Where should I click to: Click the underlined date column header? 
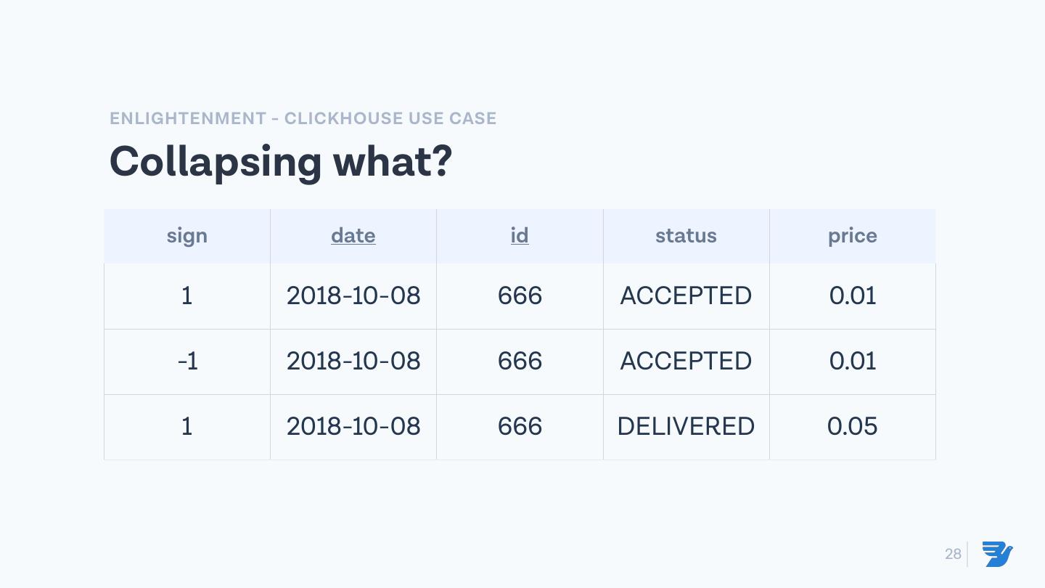(x=353, y=236)
